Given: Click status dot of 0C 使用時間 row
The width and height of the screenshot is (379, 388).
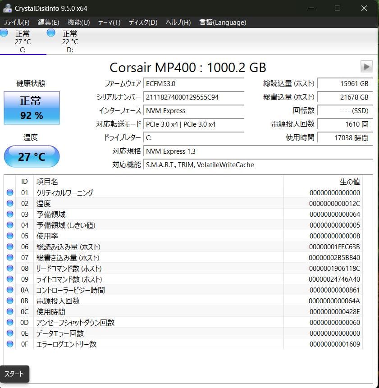Looking at the screenshot, I should [10, 311].
